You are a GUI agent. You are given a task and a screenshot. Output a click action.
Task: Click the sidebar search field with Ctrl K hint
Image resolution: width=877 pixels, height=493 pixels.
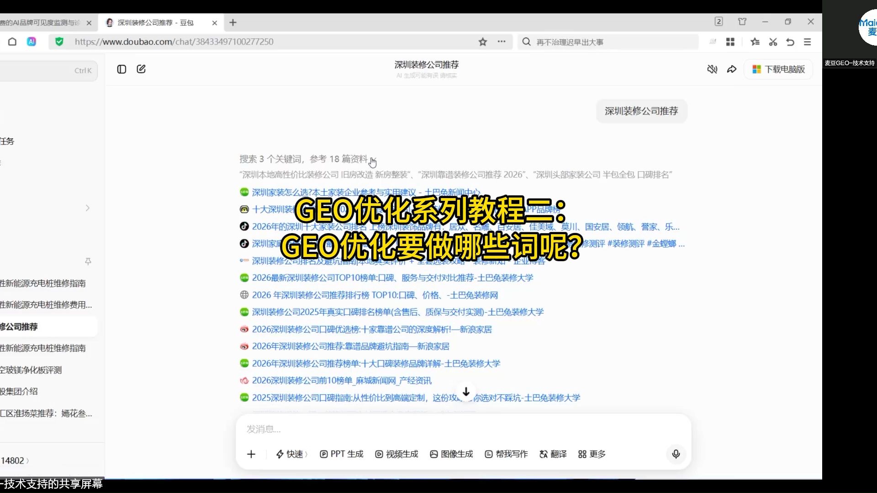(48, 71)
